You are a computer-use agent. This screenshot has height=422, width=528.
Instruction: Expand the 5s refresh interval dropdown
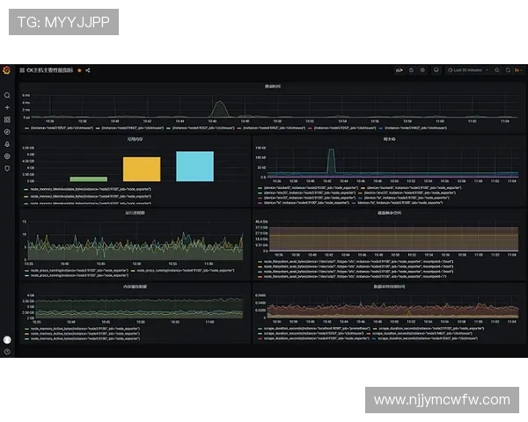[x=519, y=69]
